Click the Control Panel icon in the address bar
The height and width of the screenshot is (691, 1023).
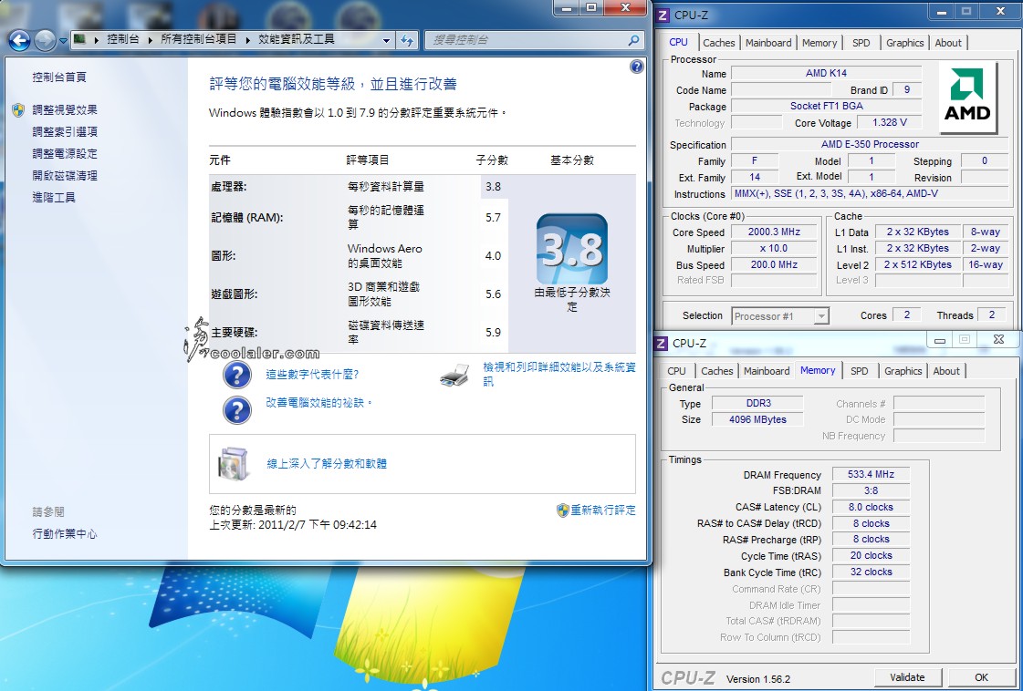point(79,39)
